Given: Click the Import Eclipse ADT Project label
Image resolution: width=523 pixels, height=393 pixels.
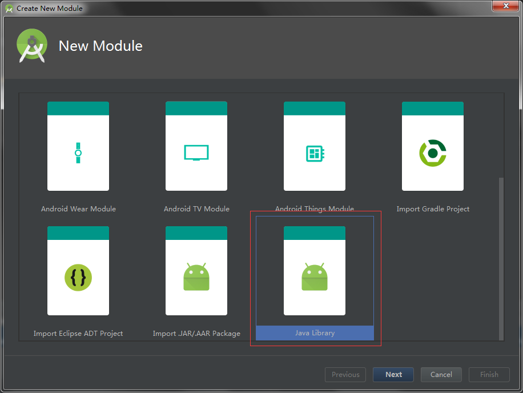Looking at the screenshot, I should click(x=78, y=334).
